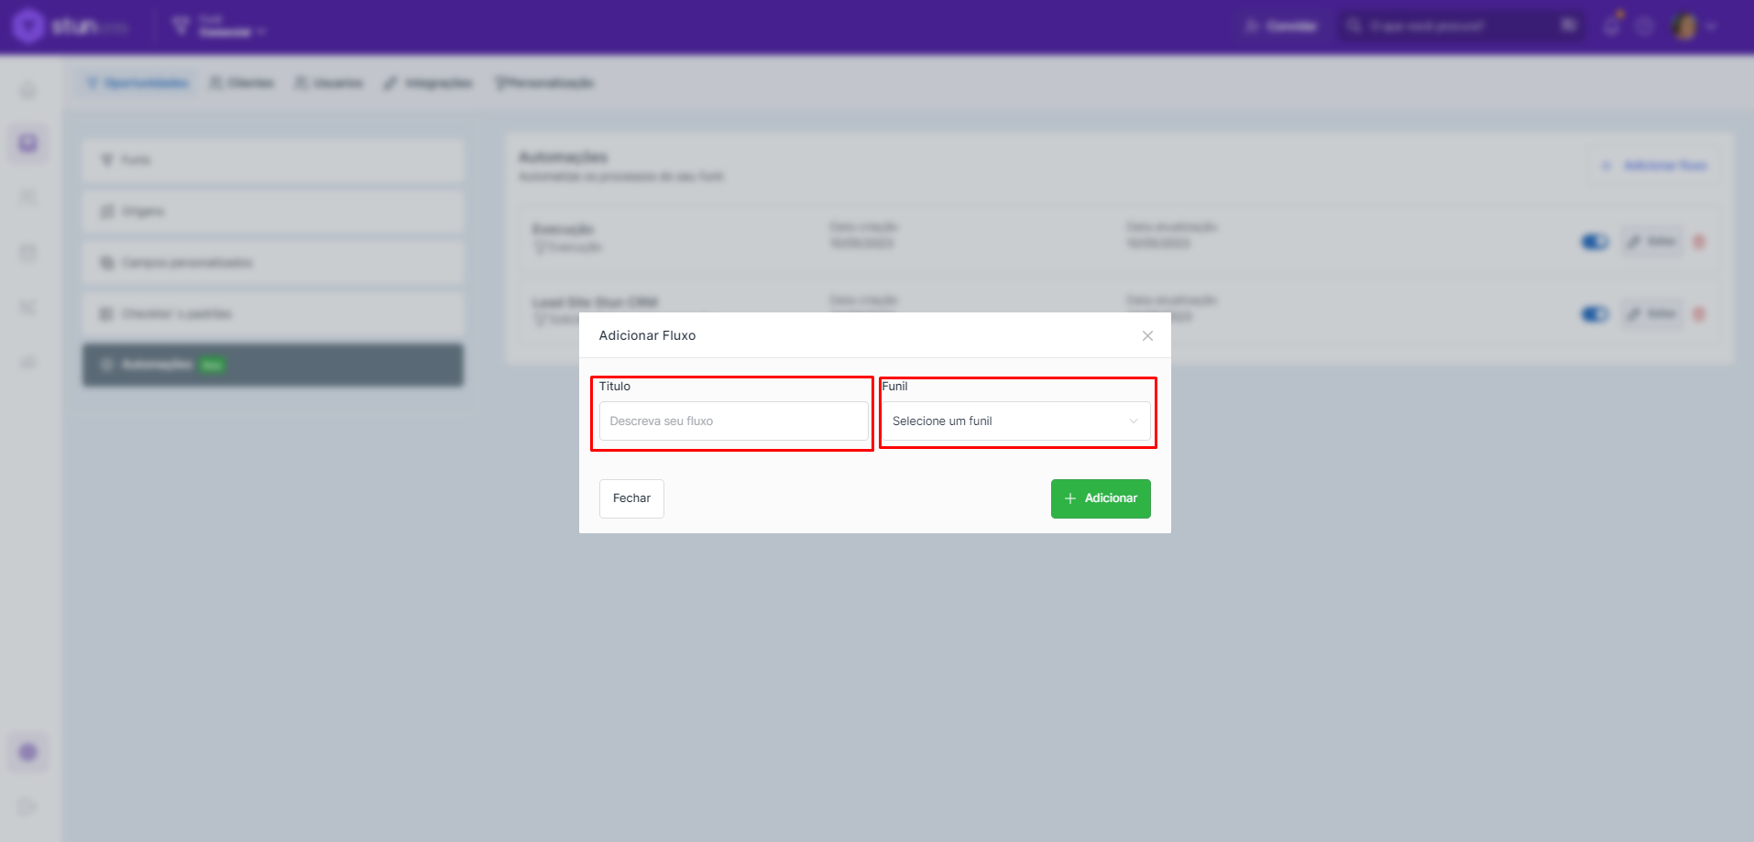The height and width of the screenshot is (842, 1754).
Task: Click the logout icon at sidebar bottom
Action: coord(27,806)
